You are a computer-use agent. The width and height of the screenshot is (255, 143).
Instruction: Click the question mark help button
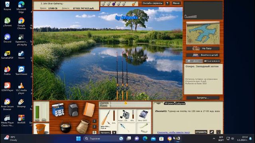167,3
